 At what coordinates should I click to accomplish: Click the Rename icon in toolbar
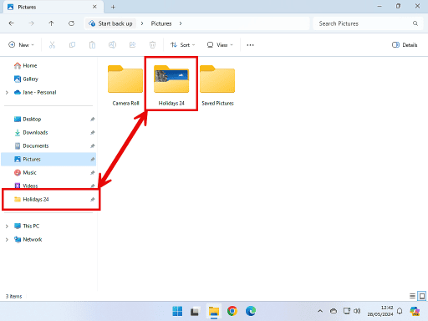[x=112, y=45]
